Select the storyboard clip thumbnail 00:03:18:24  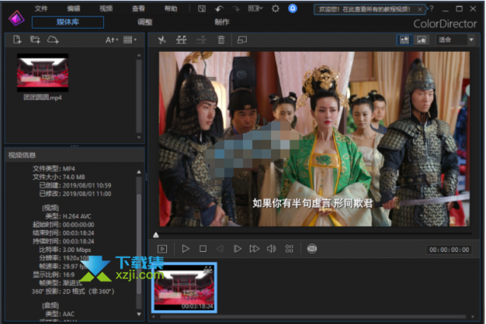pos(185,288)
